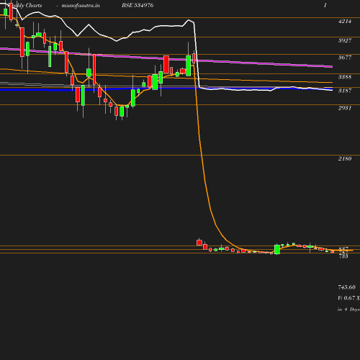Click the 3677 price axis label
360x360 pixels.
pos(345,58)
